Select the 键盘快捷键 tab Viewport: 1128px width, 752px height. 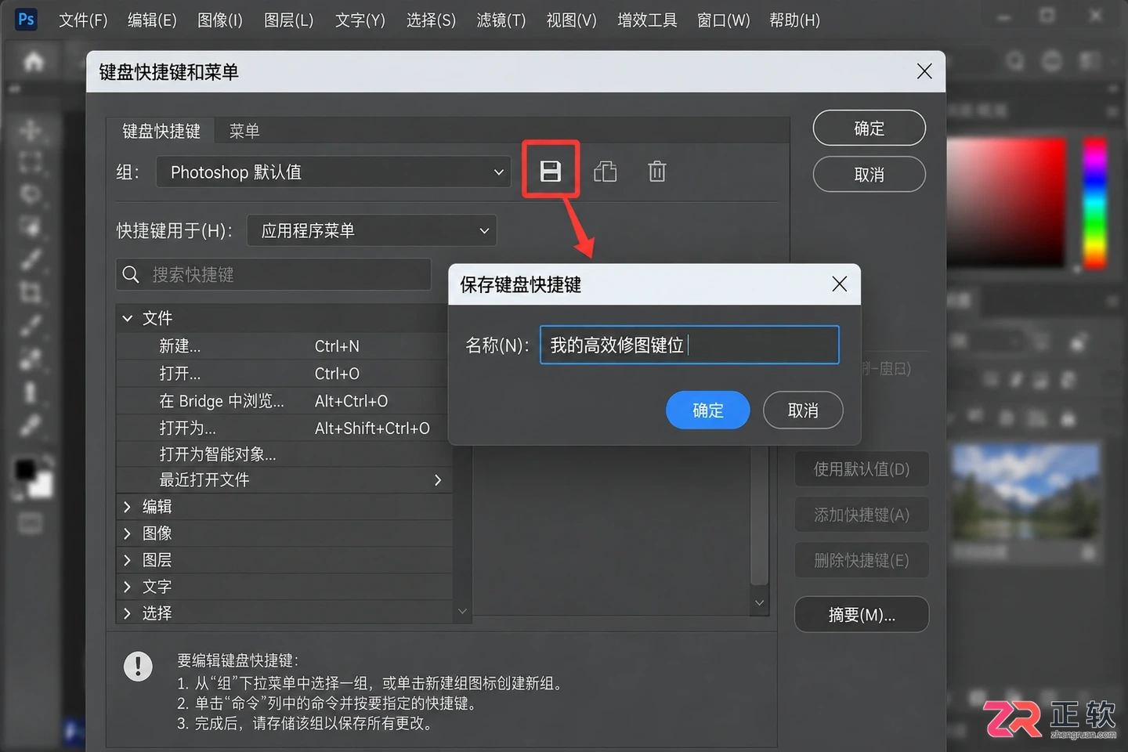(161, 131)
